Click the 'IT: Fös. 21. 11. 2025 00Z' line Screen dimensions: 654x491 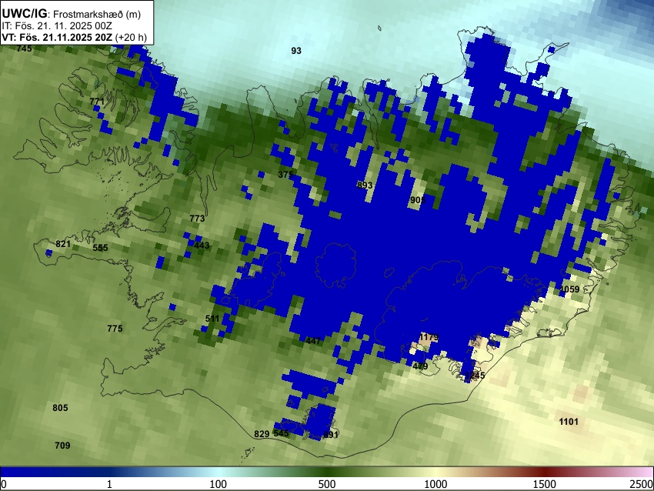(57, 26)
